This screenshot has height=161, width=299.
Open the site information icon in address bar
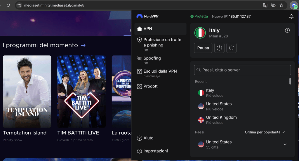19,5
